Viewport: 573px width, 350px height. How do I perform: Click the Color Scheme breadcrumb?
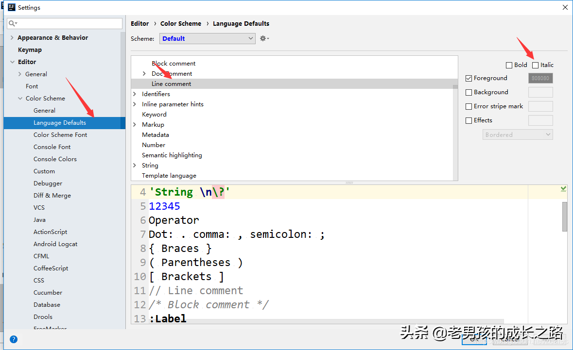[181, 23]
